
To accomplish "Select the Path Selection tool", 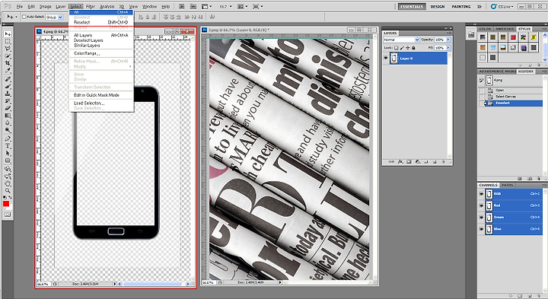I will [x=8, y=154].
